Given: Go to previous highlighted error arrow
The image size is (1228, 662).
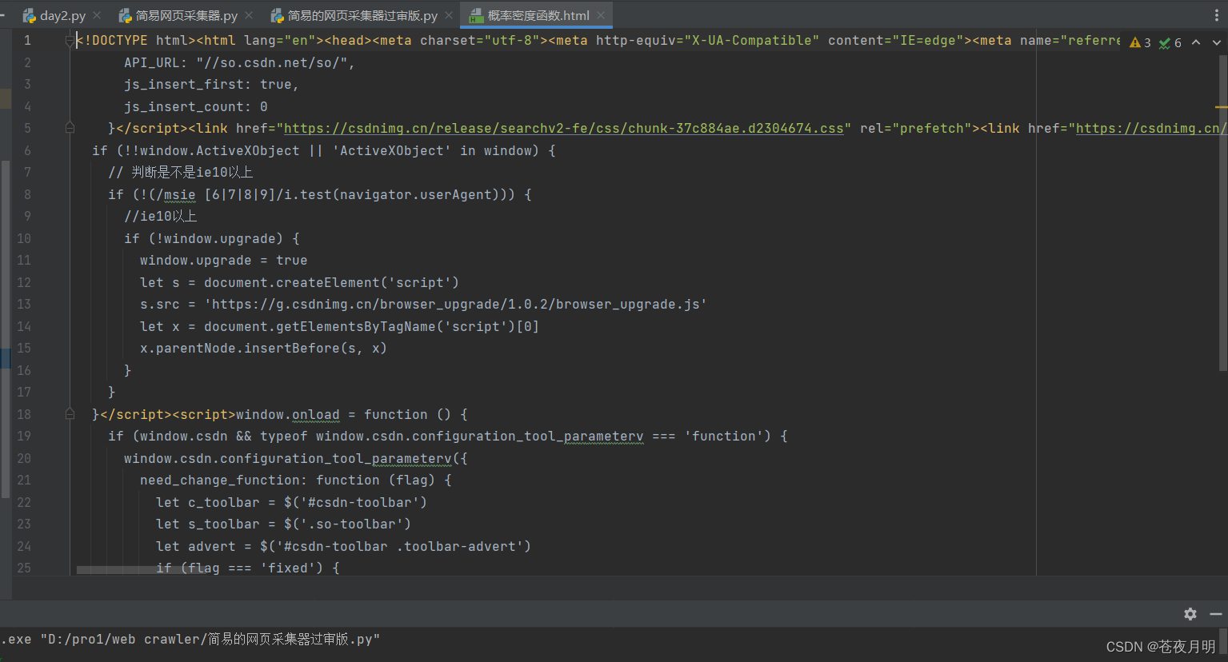Looking at the screenshot, I should [1196, 42].
